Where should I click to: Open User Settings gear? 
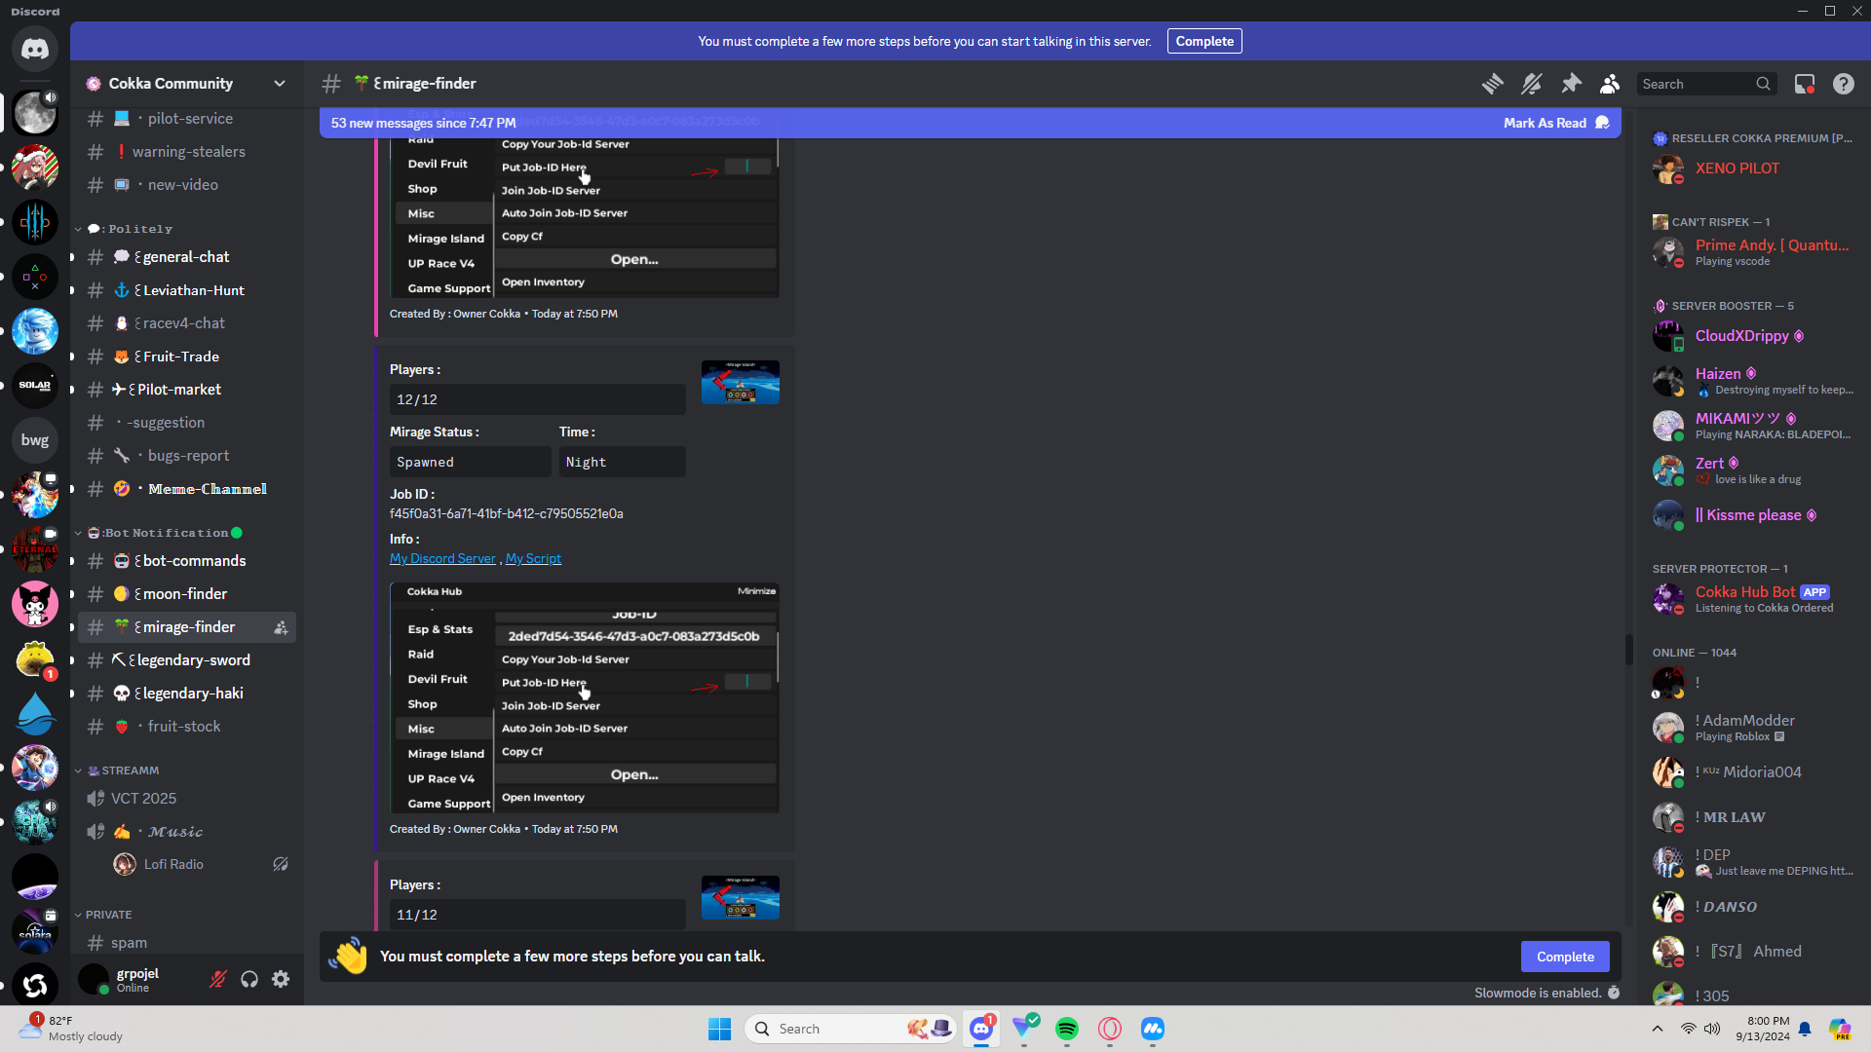[x=281, y=979]
